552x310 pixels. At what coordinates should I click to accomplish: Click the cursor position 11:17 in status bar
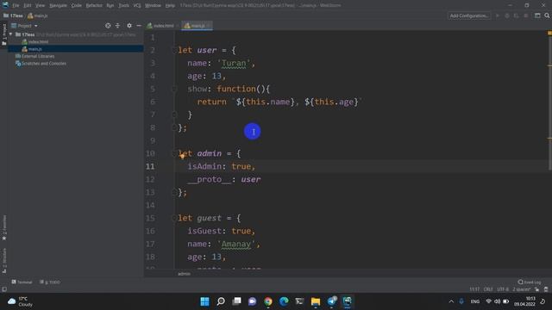coord(474,289)
